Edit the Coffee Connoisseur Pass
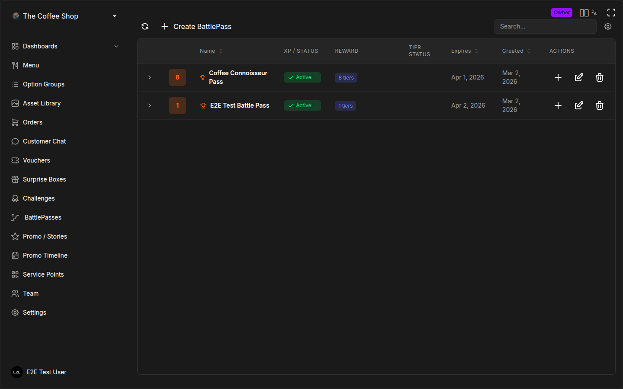Screen dimensions: 623x389 point(579,77)
